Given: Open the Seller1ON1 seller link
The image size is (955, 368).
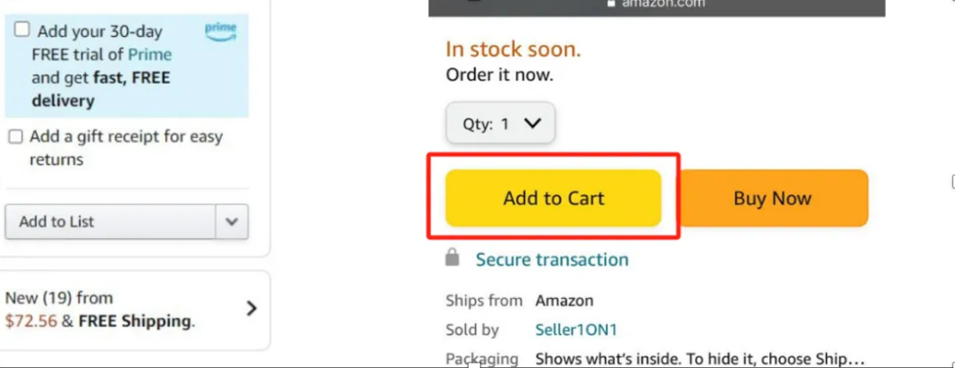Looking at the screenshot, I should (577, 330).
